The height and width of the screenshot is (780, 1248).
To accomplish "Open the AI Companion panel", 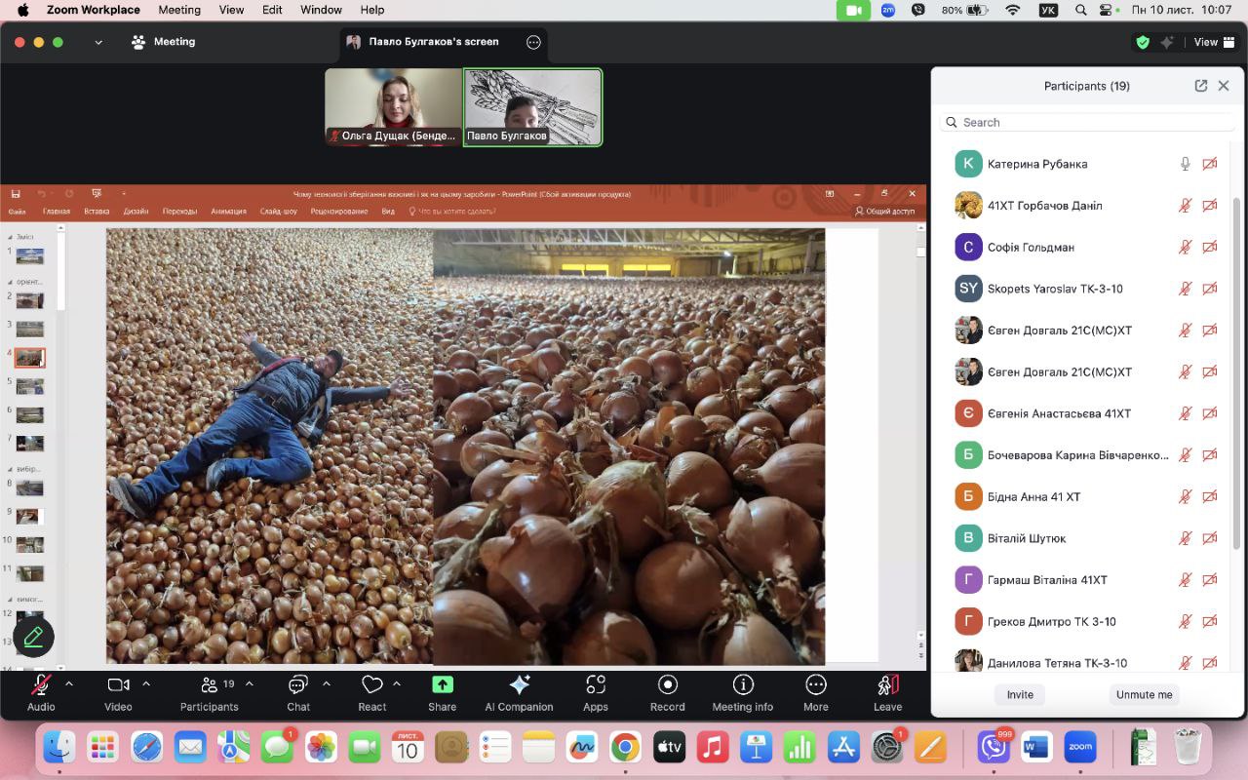I will [x=519, y=685].
